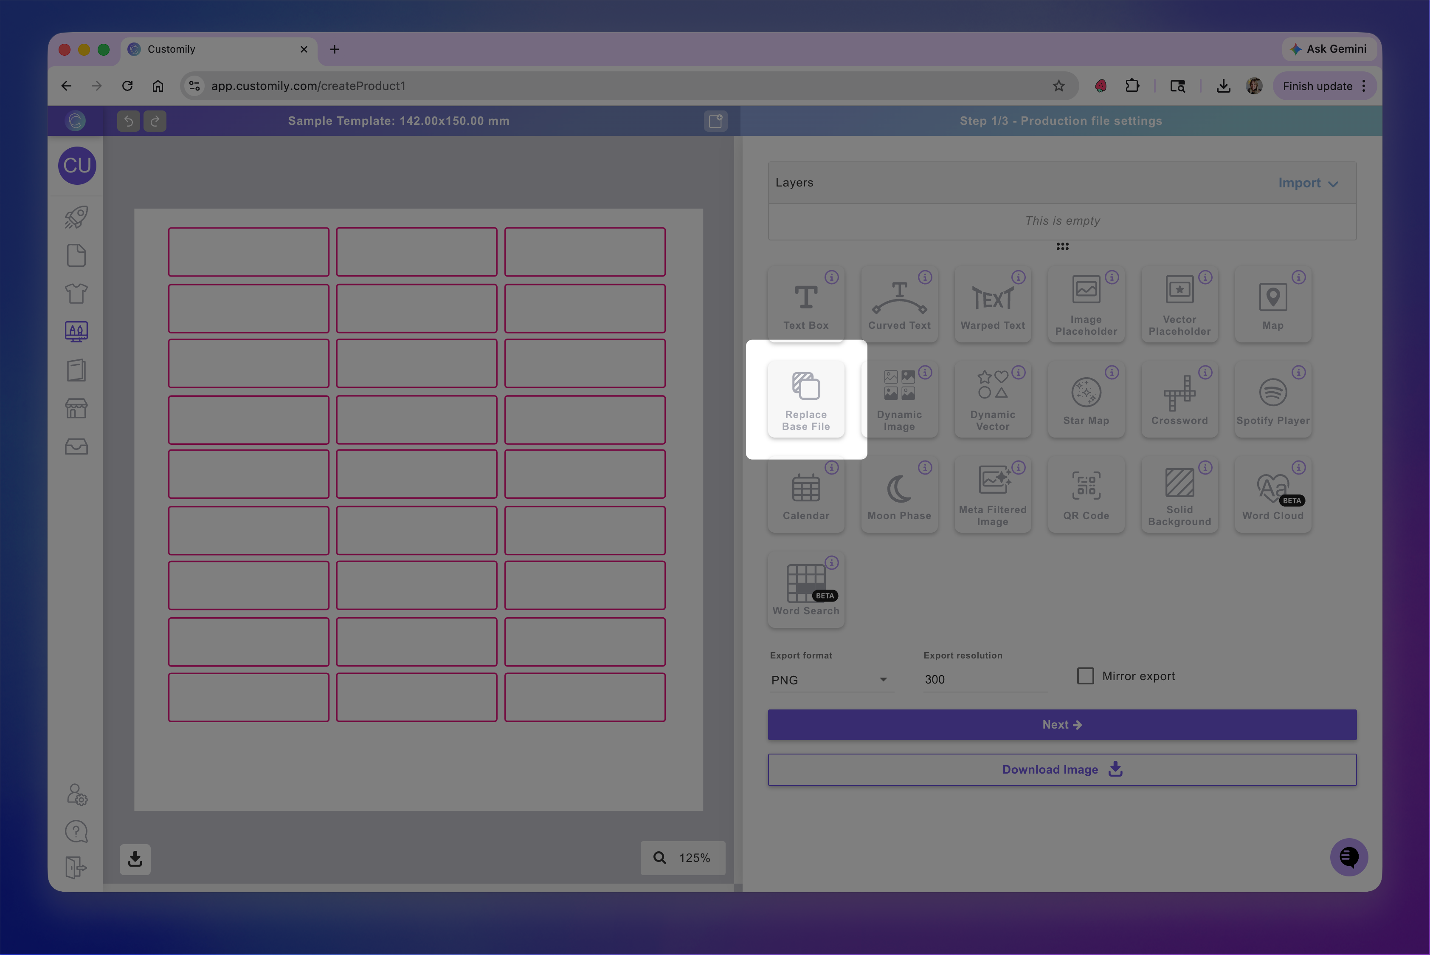Add a Star Map element
Image resolution: width=1430 pixels, height=955 pixels.
[1086, 399]
